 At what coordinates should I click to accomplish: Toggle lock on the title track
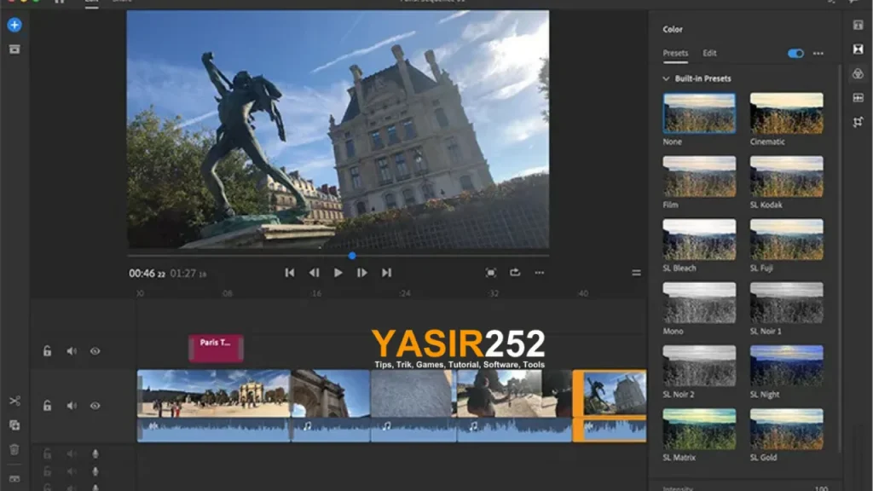tap(48, 351)
